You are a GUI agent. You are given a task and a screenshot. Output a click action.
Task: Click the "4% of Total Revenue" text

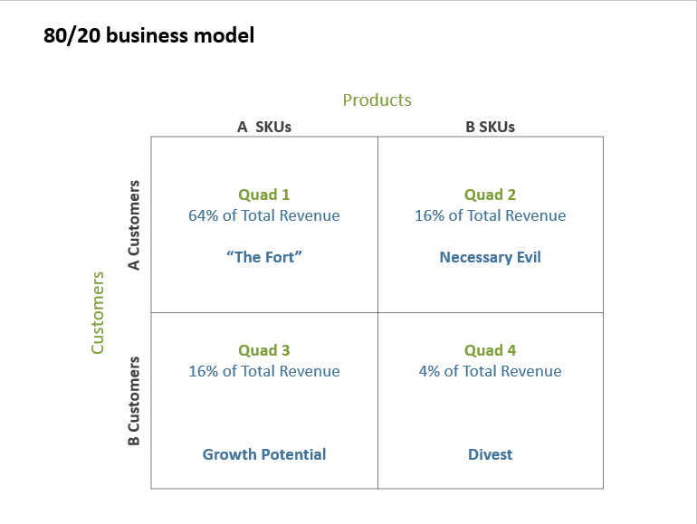(x=490, y=371)
